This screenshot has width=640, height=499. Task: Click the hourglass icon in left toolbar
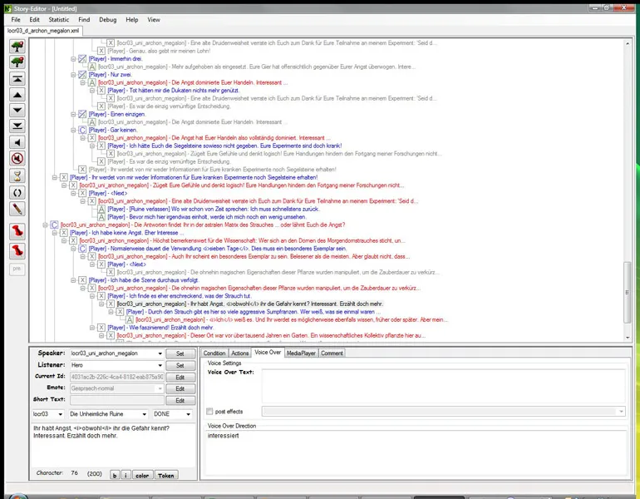(x=16, y=175)
